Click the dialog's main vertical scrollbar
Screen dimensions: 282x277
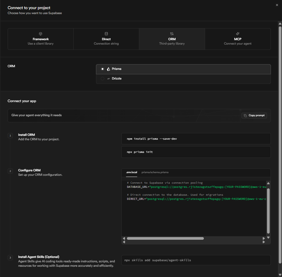[280, 145]
